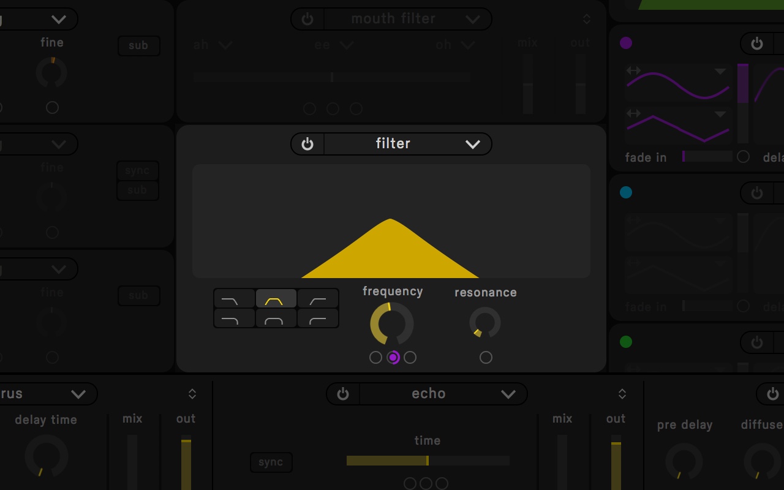Screen dimensions: 784x490
Task: Toggle the top oscillator sub button
Action: point(138,45)
